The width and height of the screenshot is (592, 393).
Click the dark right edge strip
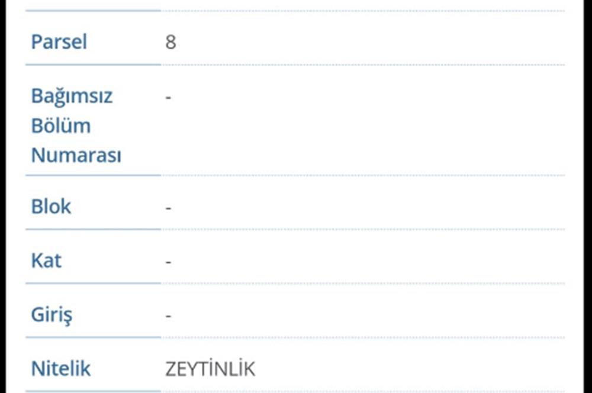click(588, 196)
